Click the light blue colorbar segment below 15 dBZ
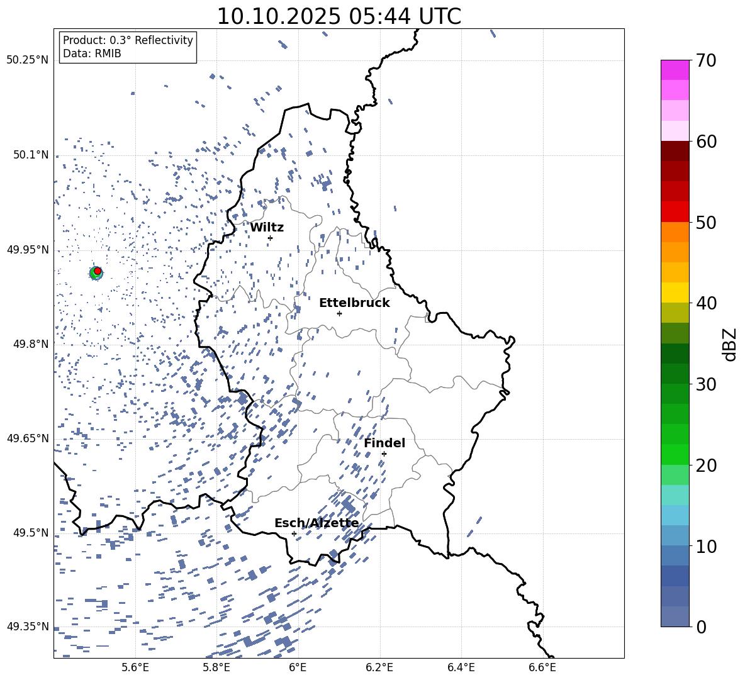Viewport: 745px width, 680px height. coord(675,515)
